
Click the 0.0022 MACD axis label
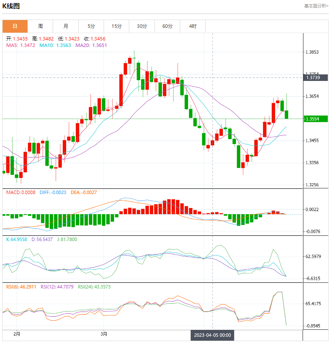point(312,209)
